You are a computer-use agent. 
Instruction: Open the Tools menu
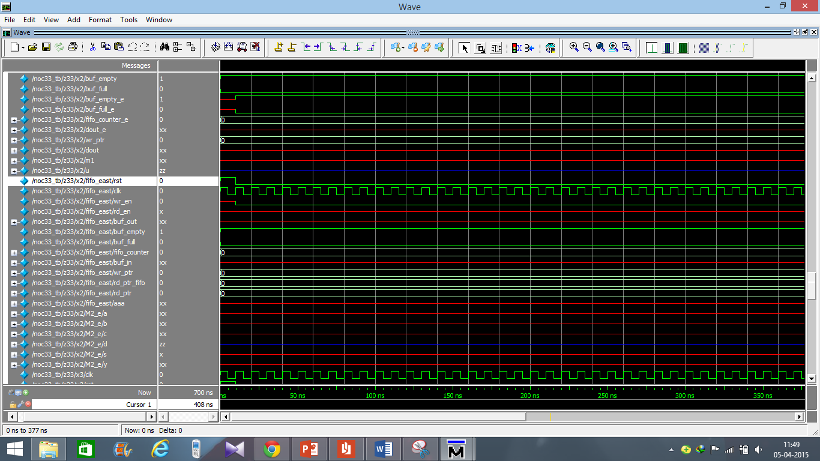[x=128, y=20]
